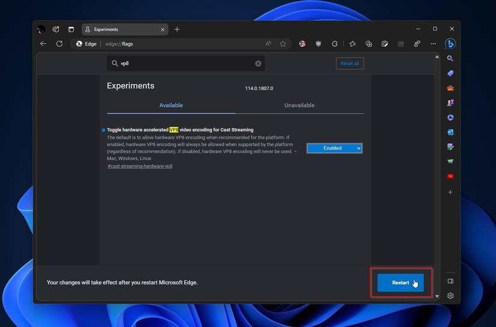The height and width of the screenshot is (327, 496).
Task: Clear the vp8 search text
Action: point(258,63)
